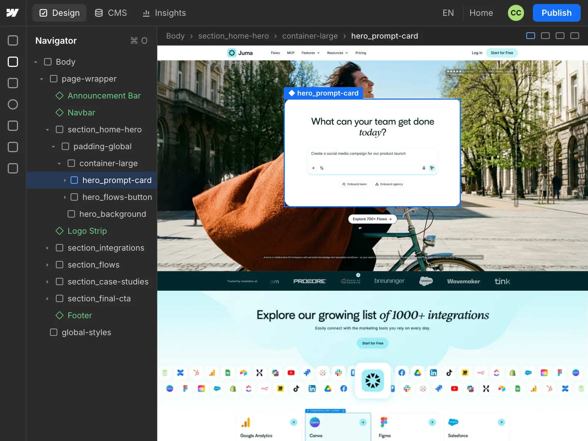Image resolution: width=588 pixels, height=441 pixels.
Task: Click the Webflow logo menu
Action: click(12, 13)
